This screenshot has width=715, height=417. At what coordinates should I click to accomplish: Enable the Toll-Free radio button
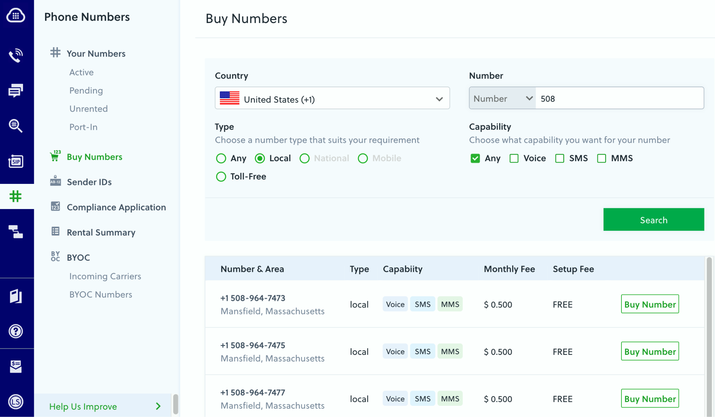click(x=220, y=177)
